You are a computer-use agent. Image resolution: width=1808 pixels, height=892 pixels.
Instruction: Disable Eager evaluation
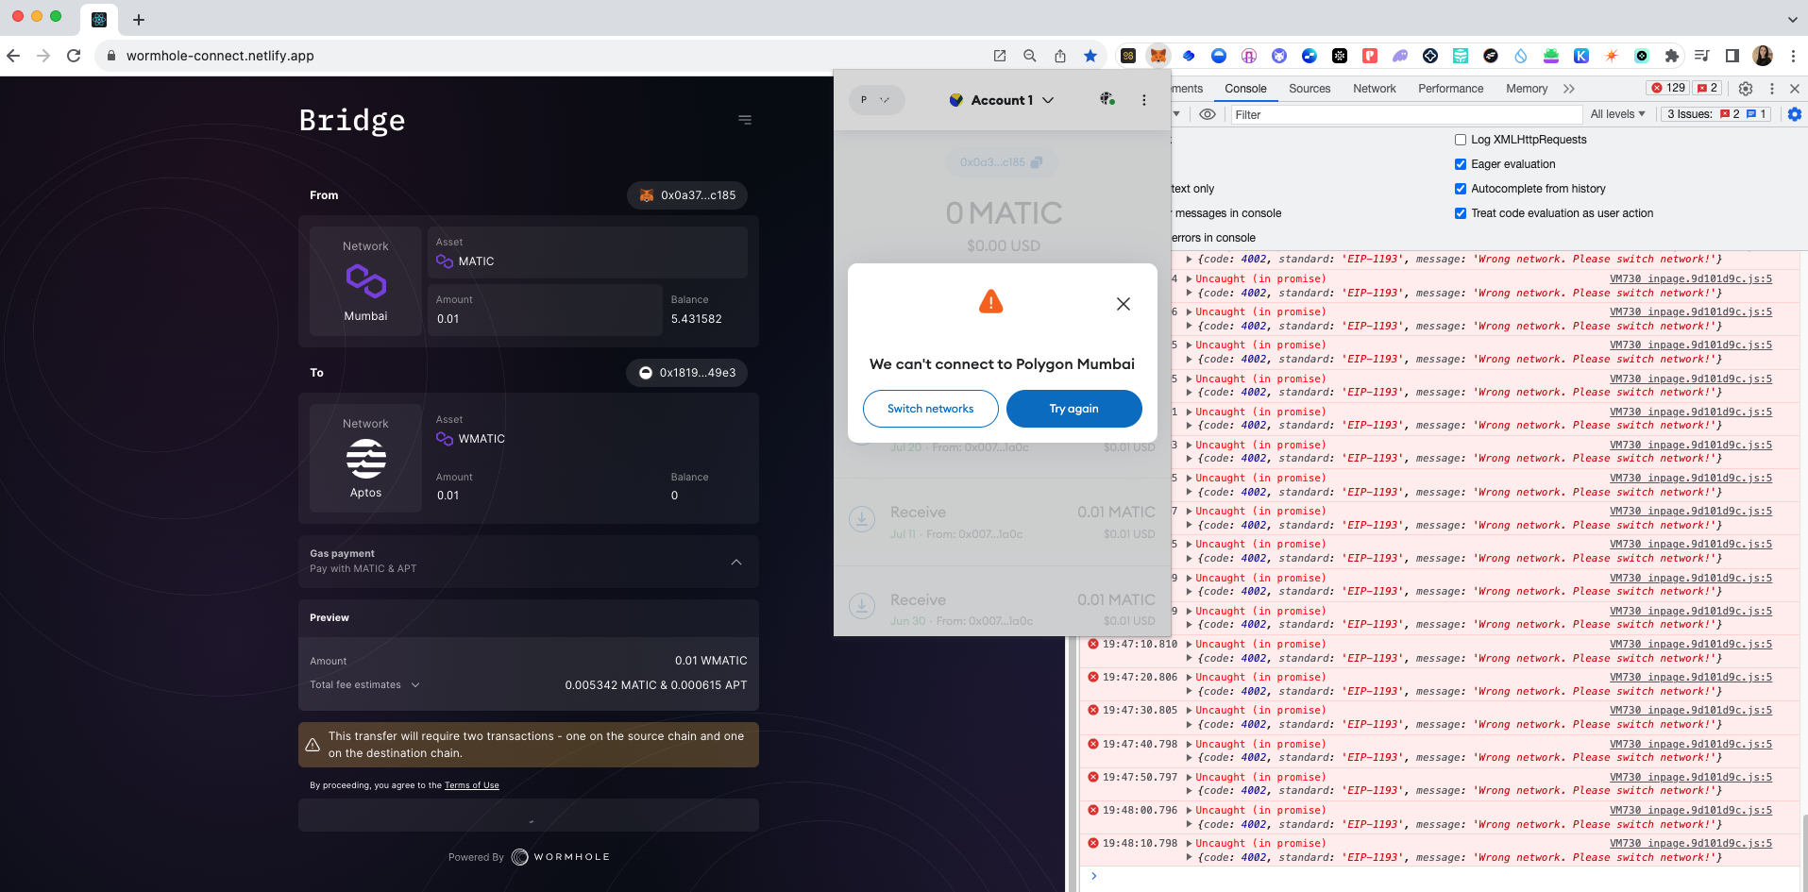(x=1459, y=163)
